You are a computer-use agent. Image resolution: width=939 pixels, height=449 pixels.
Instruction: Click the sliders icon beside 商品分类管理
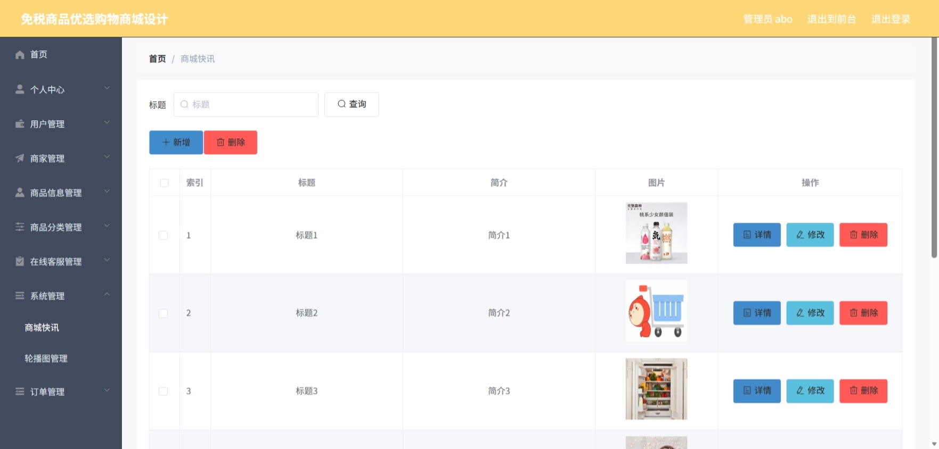tap(20, 227)
